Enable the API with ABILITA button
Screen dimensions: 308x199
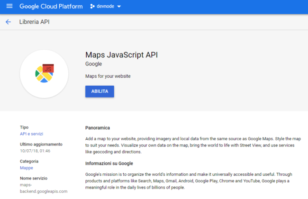[x=100, y=91]
